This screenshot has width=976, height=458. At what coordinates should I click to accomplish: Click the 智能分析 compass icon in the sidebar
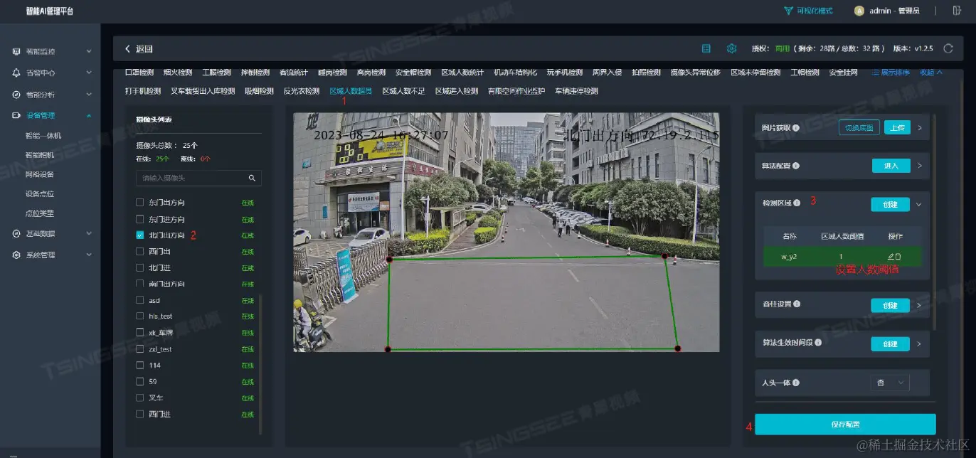(16, 94)
